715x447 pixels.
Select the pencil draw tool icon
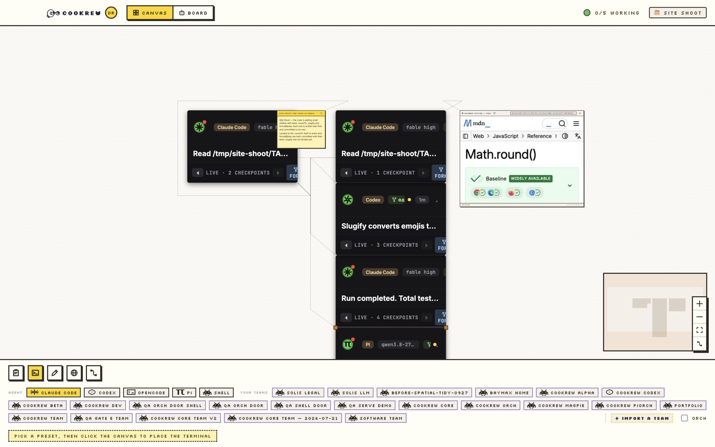click(55, 373)
